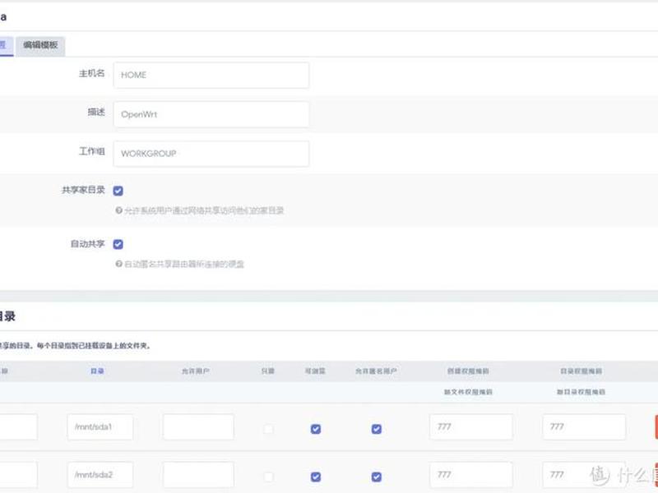The image size is (658, 493).
Task: Click the 只读 column header
Action: (x=268, y=371)
